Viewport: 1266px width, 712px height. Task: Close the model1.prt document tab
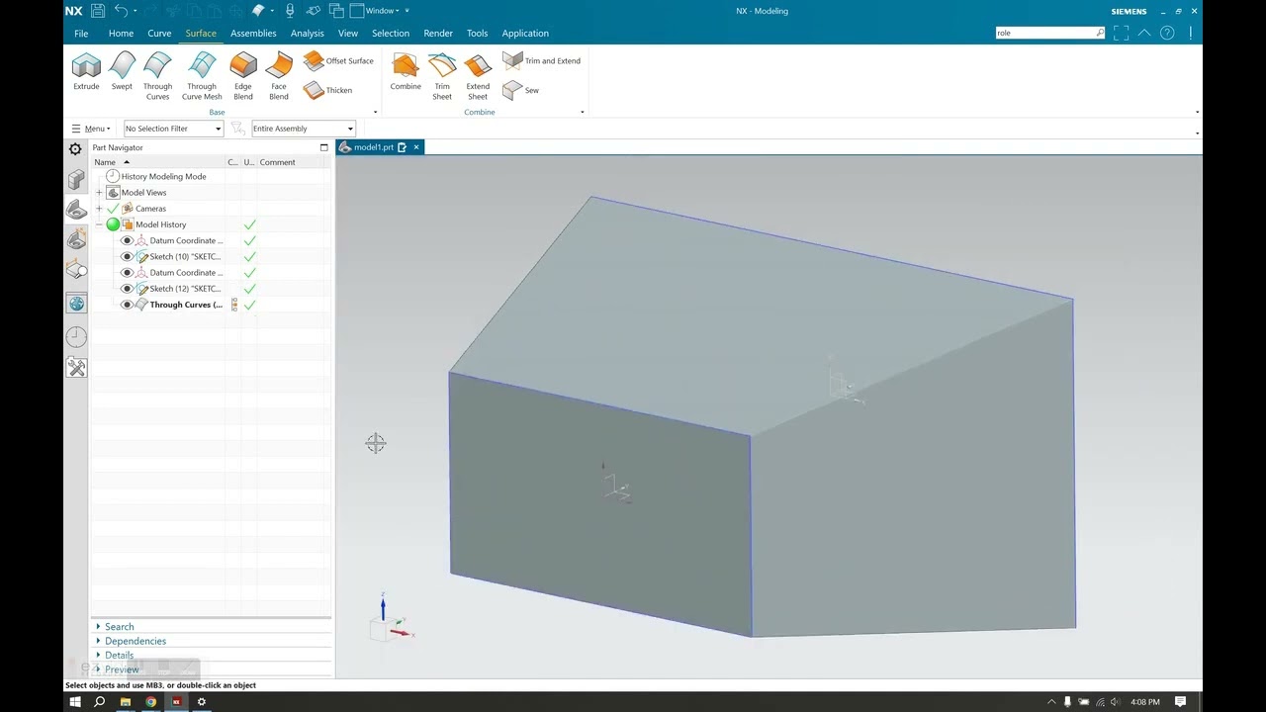point(416,147)
